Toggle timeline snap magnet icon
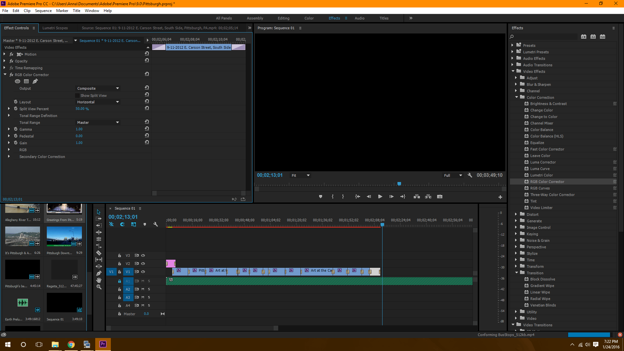The height and width of the screenshot is (351, 624). [x=122, y=224]
